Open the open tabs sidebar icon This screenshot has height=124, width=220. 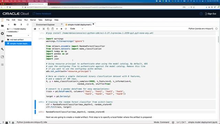2,57
